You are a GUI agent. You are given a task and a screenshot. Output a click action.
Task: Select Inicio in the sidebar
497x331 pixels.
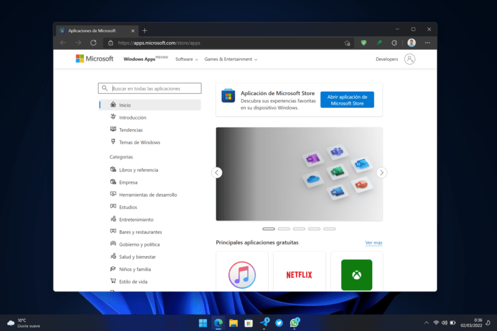150,105
